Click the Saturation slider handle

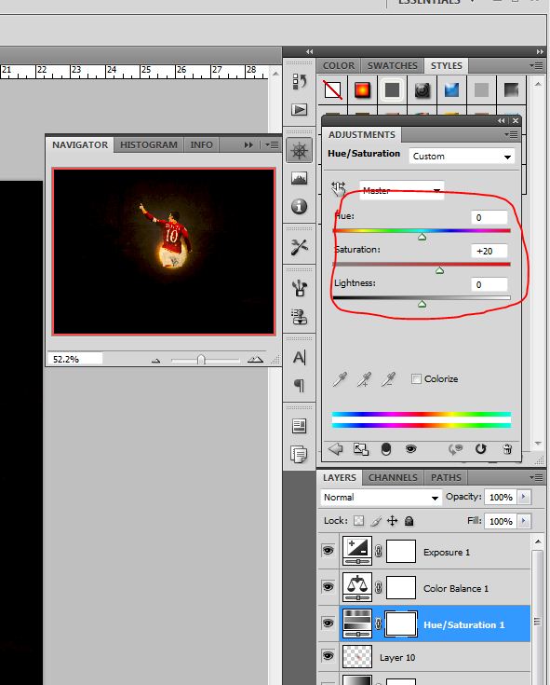(x=439, y=270)
